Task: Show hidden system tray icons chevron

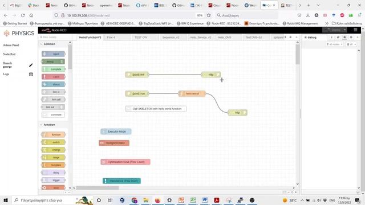Action: 302,200
